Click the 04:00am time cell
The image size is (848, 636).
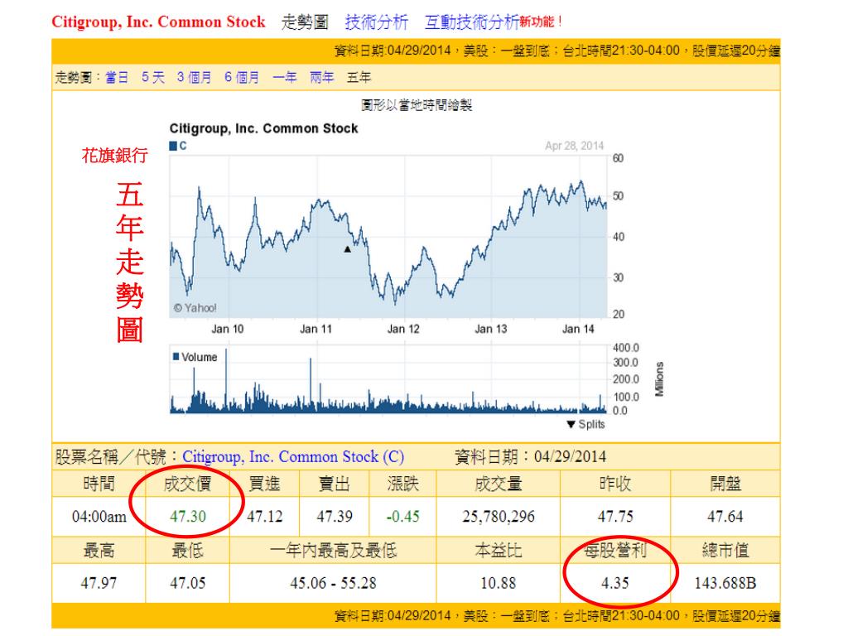click(x=99, y=517)
